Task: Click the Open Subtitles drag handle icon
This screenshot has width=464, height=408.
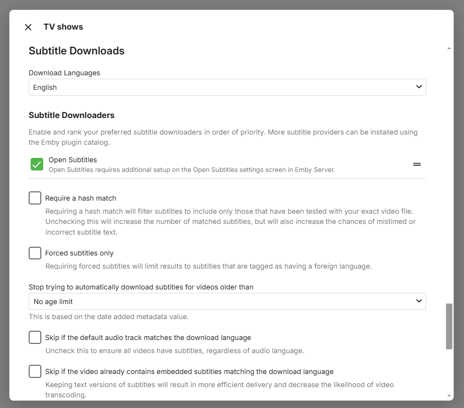Action: (x=417, y=164)
